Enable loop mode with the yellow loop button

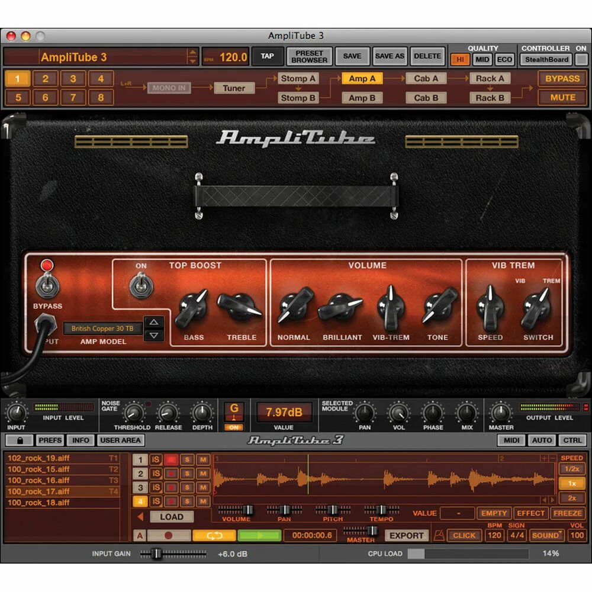pyautogui.click(x=214, y=535)
